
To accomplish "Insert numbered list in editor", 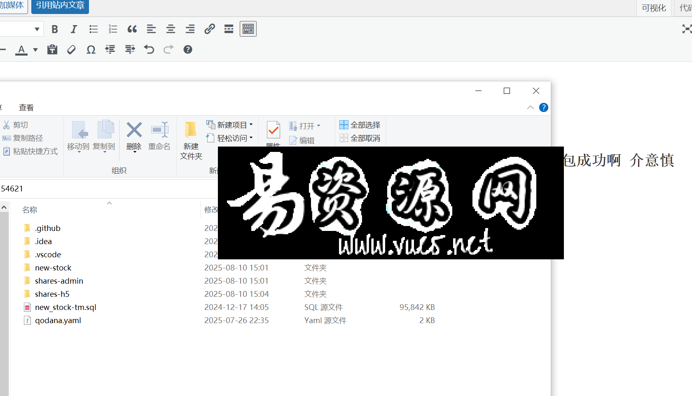I will coord(113,29).
